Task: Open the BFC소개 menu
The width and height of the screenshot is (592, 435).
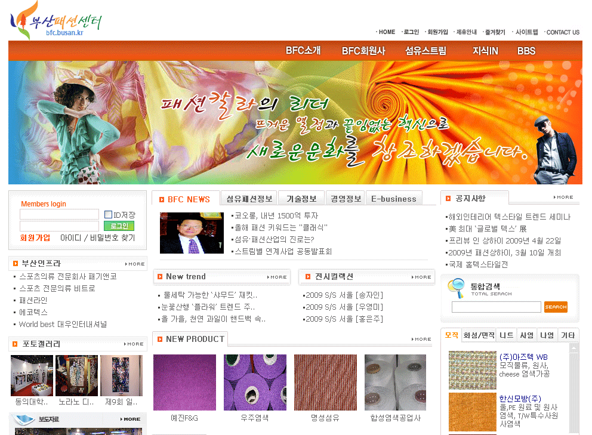Action: click(303, 51)
